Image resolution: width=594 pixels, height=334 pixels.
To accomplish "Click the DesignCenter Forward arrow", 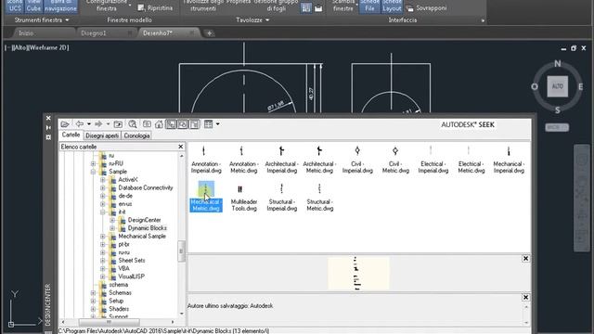I will [98, 124].
